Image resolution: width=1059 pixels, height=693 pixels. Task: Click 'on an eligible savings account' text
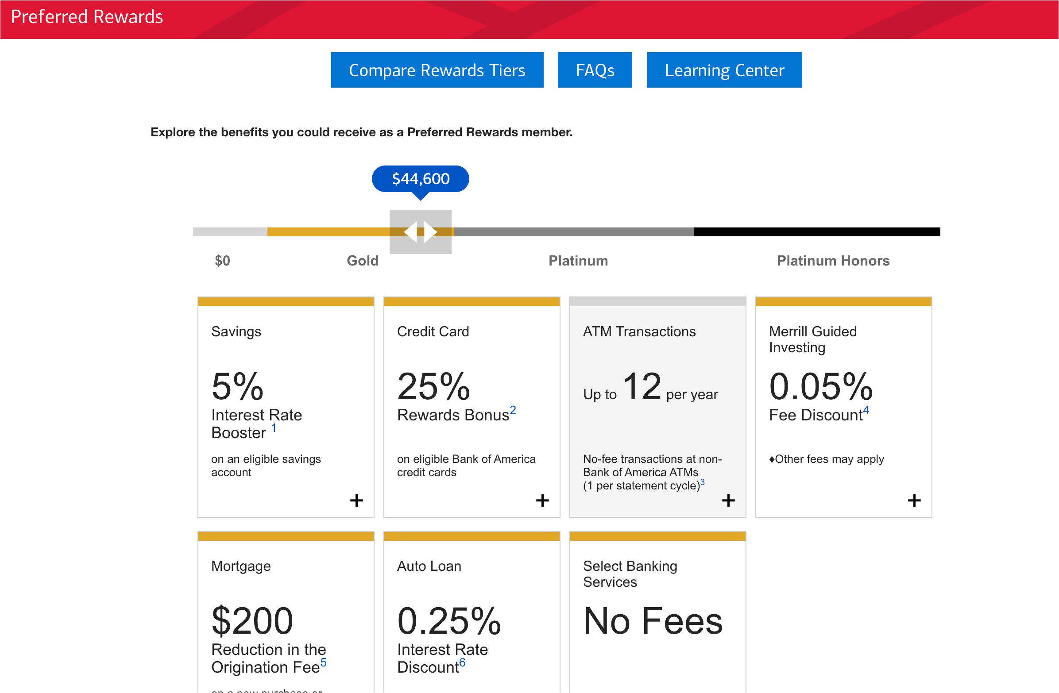tap(266, 466)
